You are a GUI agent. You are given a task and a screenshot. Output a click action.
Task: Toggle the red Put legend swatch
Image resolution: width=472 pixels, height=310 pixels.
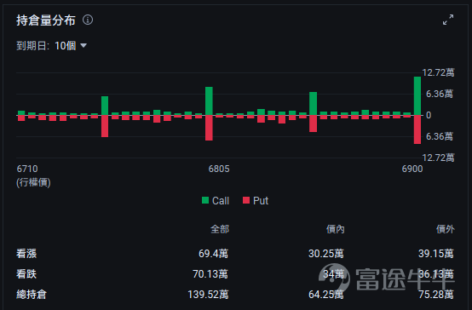[246, 200]
